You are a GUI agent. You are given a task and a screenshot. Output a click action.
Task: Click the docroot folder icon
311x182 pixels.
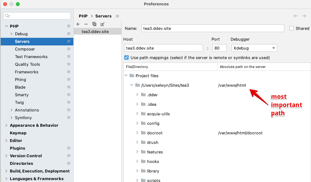point(143,133)
